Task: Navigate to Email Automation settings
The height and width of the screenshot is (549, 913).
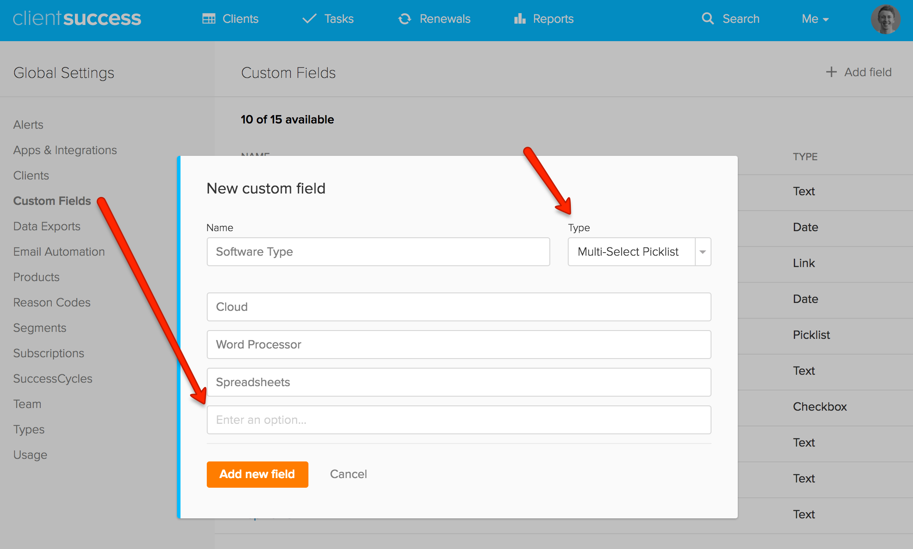Action: [59, 251]
